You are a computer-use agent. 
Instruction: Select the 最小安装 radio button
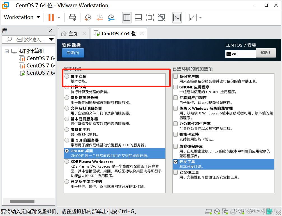(x=67, y=76)
